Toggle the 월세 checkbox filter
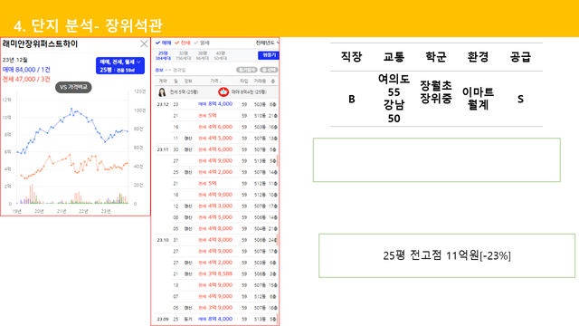 pos(202,43)
